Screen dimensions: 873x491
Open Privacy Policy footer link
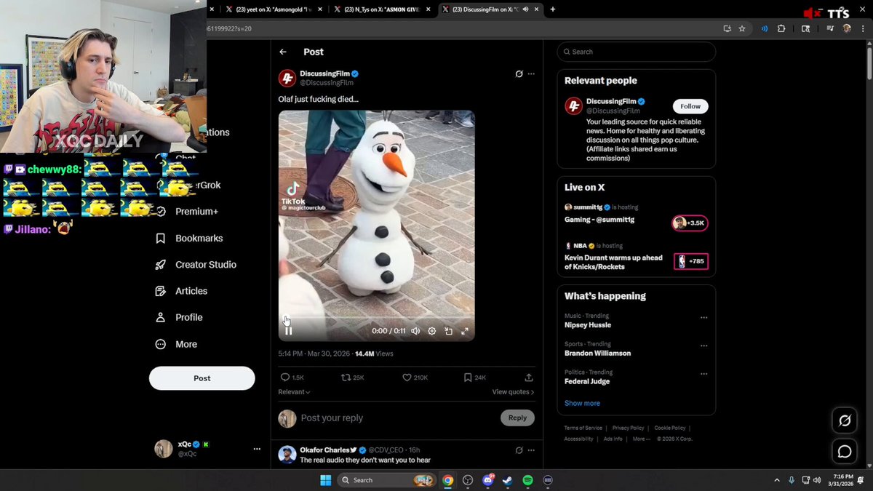click(628, 428)
